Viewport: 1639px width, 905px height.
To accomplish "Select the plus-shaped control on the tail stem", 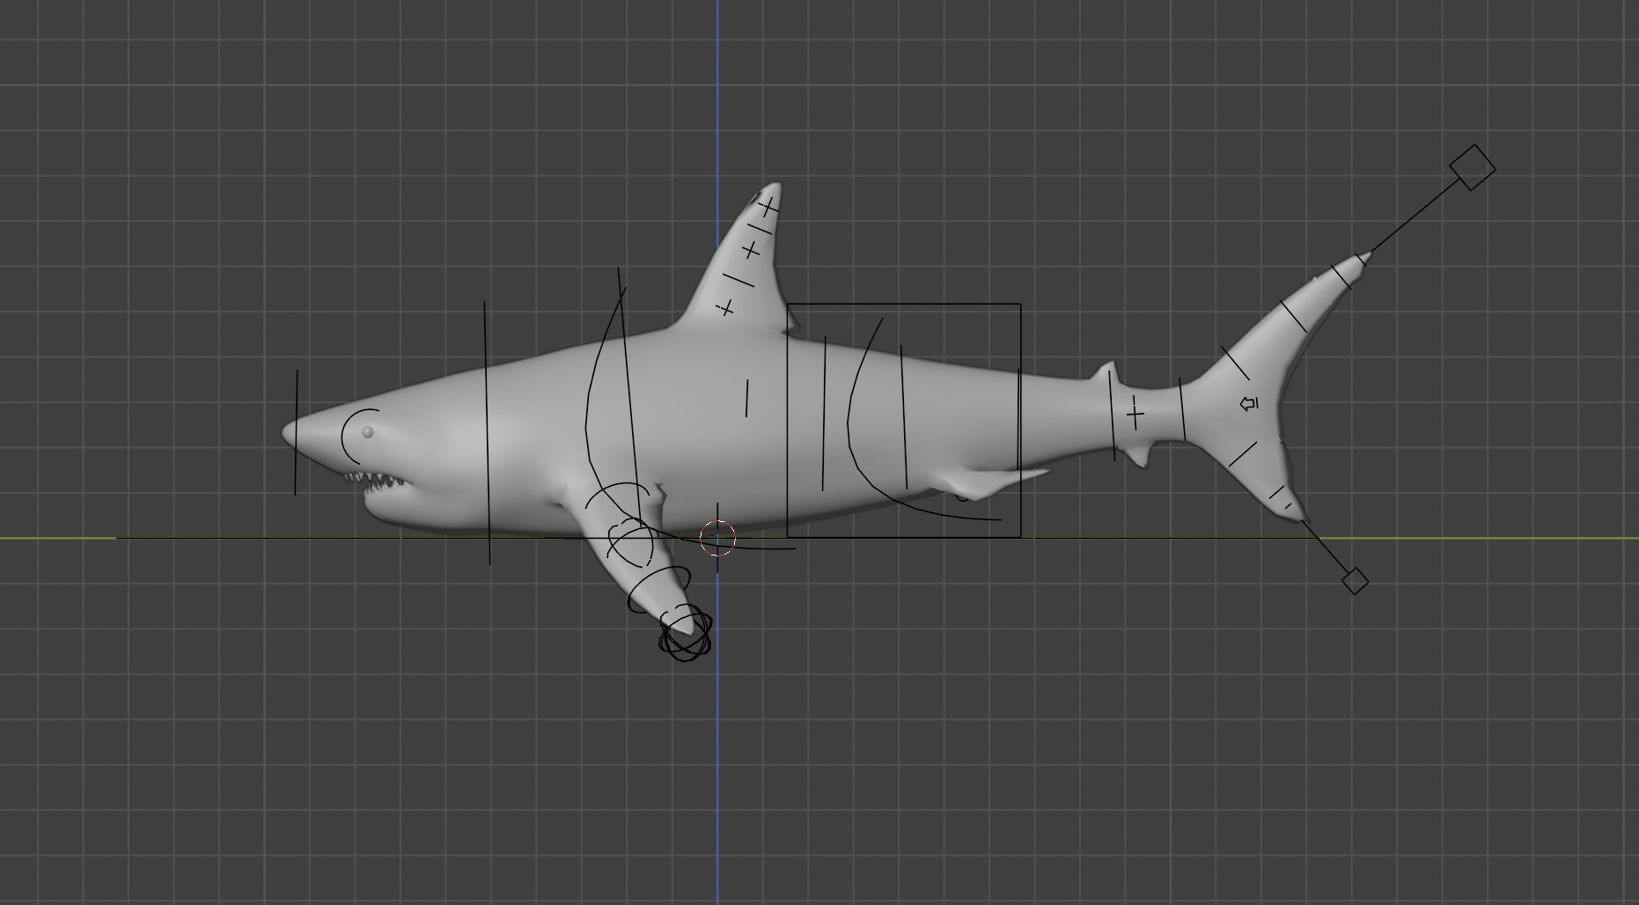I will [x=1136, y=413].
